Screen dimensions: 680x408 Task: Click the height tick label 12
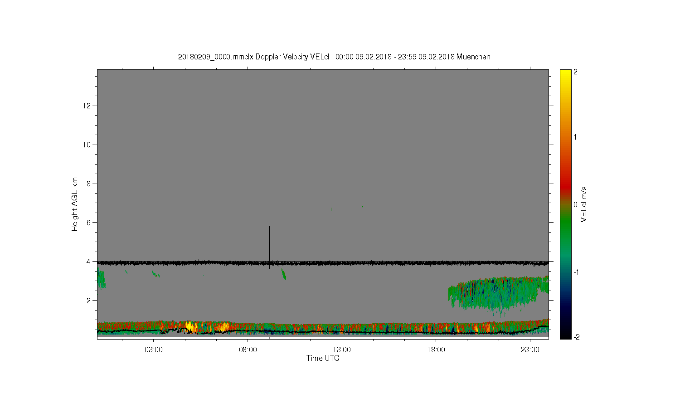pos(87,106)
